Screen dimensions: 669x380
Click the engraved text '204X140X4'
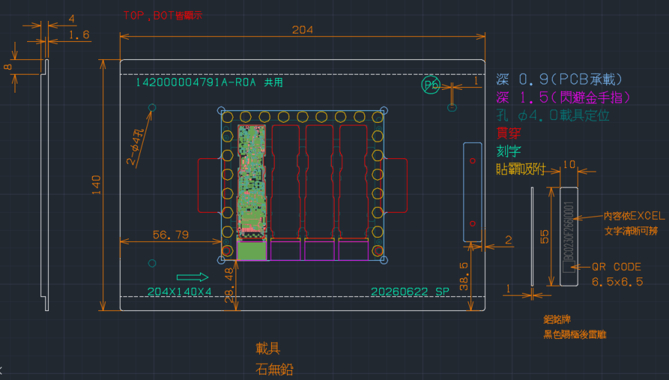click(x=179, y=291)
